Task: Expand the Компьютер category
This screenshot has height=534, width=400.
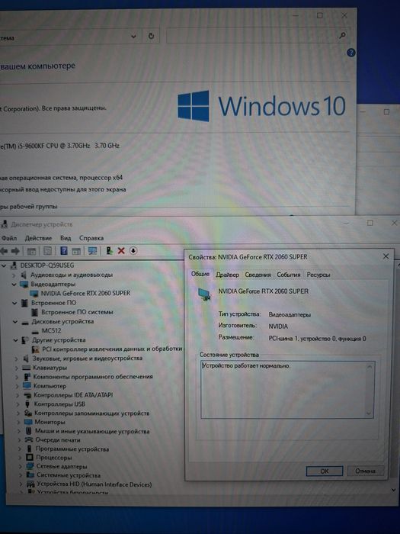Action: coord(17,386)
